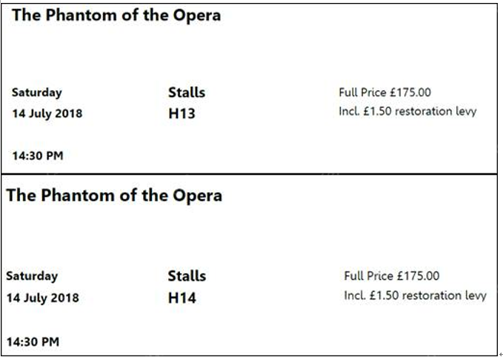Click Full Price £175.00 on the second ticket
The image size is (503, 360).
pyautogui.click(x=392, y=276)
